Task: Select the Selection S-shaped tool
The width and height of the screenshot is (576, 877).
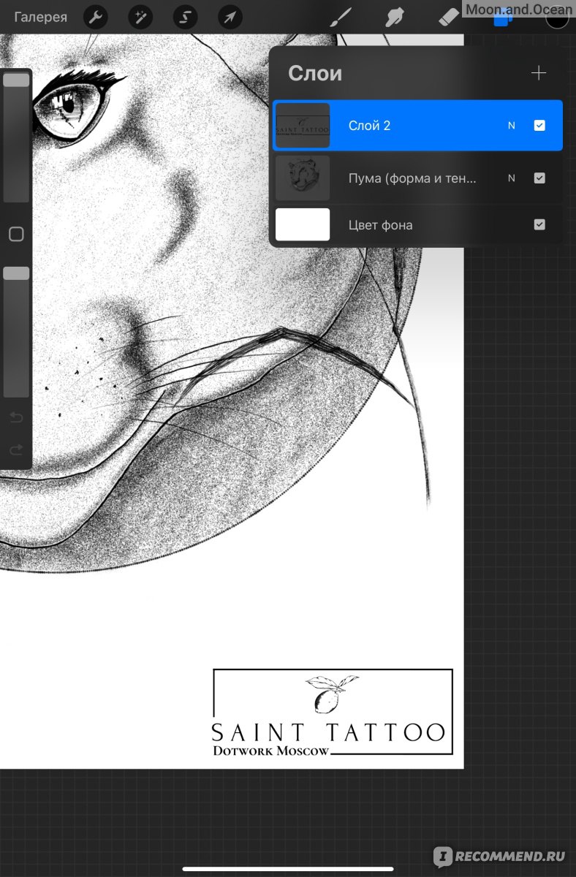Action: pos(185,17)
